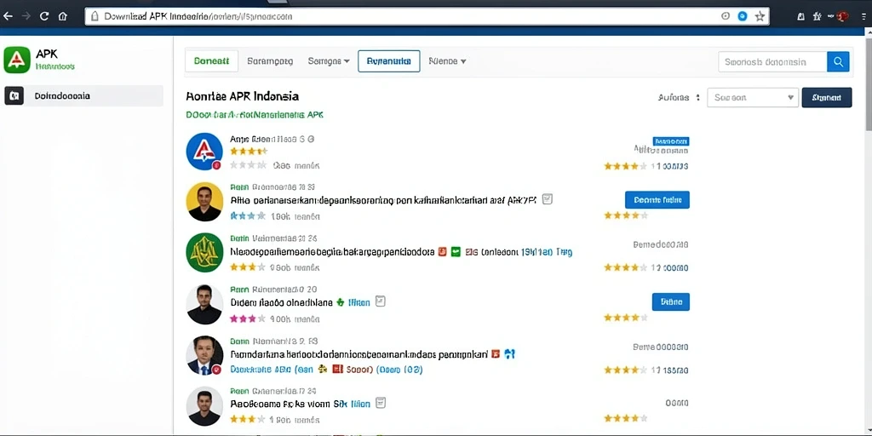Click the blue Trag link in the third row
Screen dimensions: 872x436
564,252
